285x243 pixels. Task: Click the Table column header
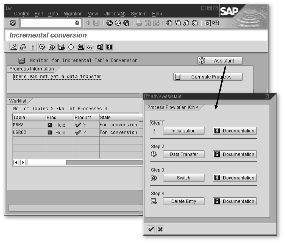click(x=29, y=117)
